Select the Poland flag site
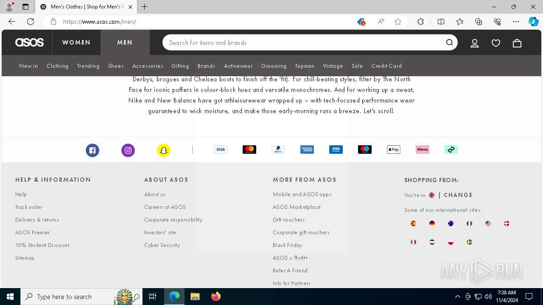Viewport: 543px width, 305px height. click(x=451, y=242)
